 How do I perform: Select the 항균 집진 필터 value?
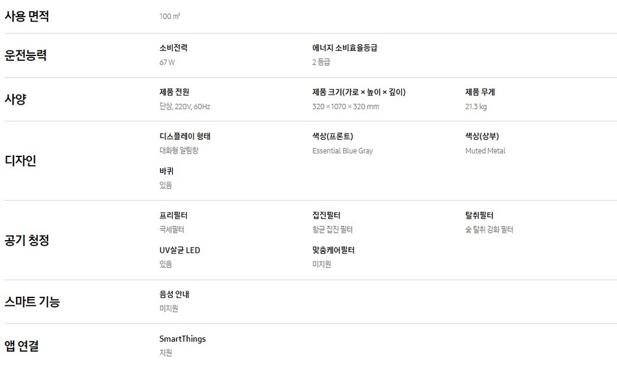click(333, 230)
